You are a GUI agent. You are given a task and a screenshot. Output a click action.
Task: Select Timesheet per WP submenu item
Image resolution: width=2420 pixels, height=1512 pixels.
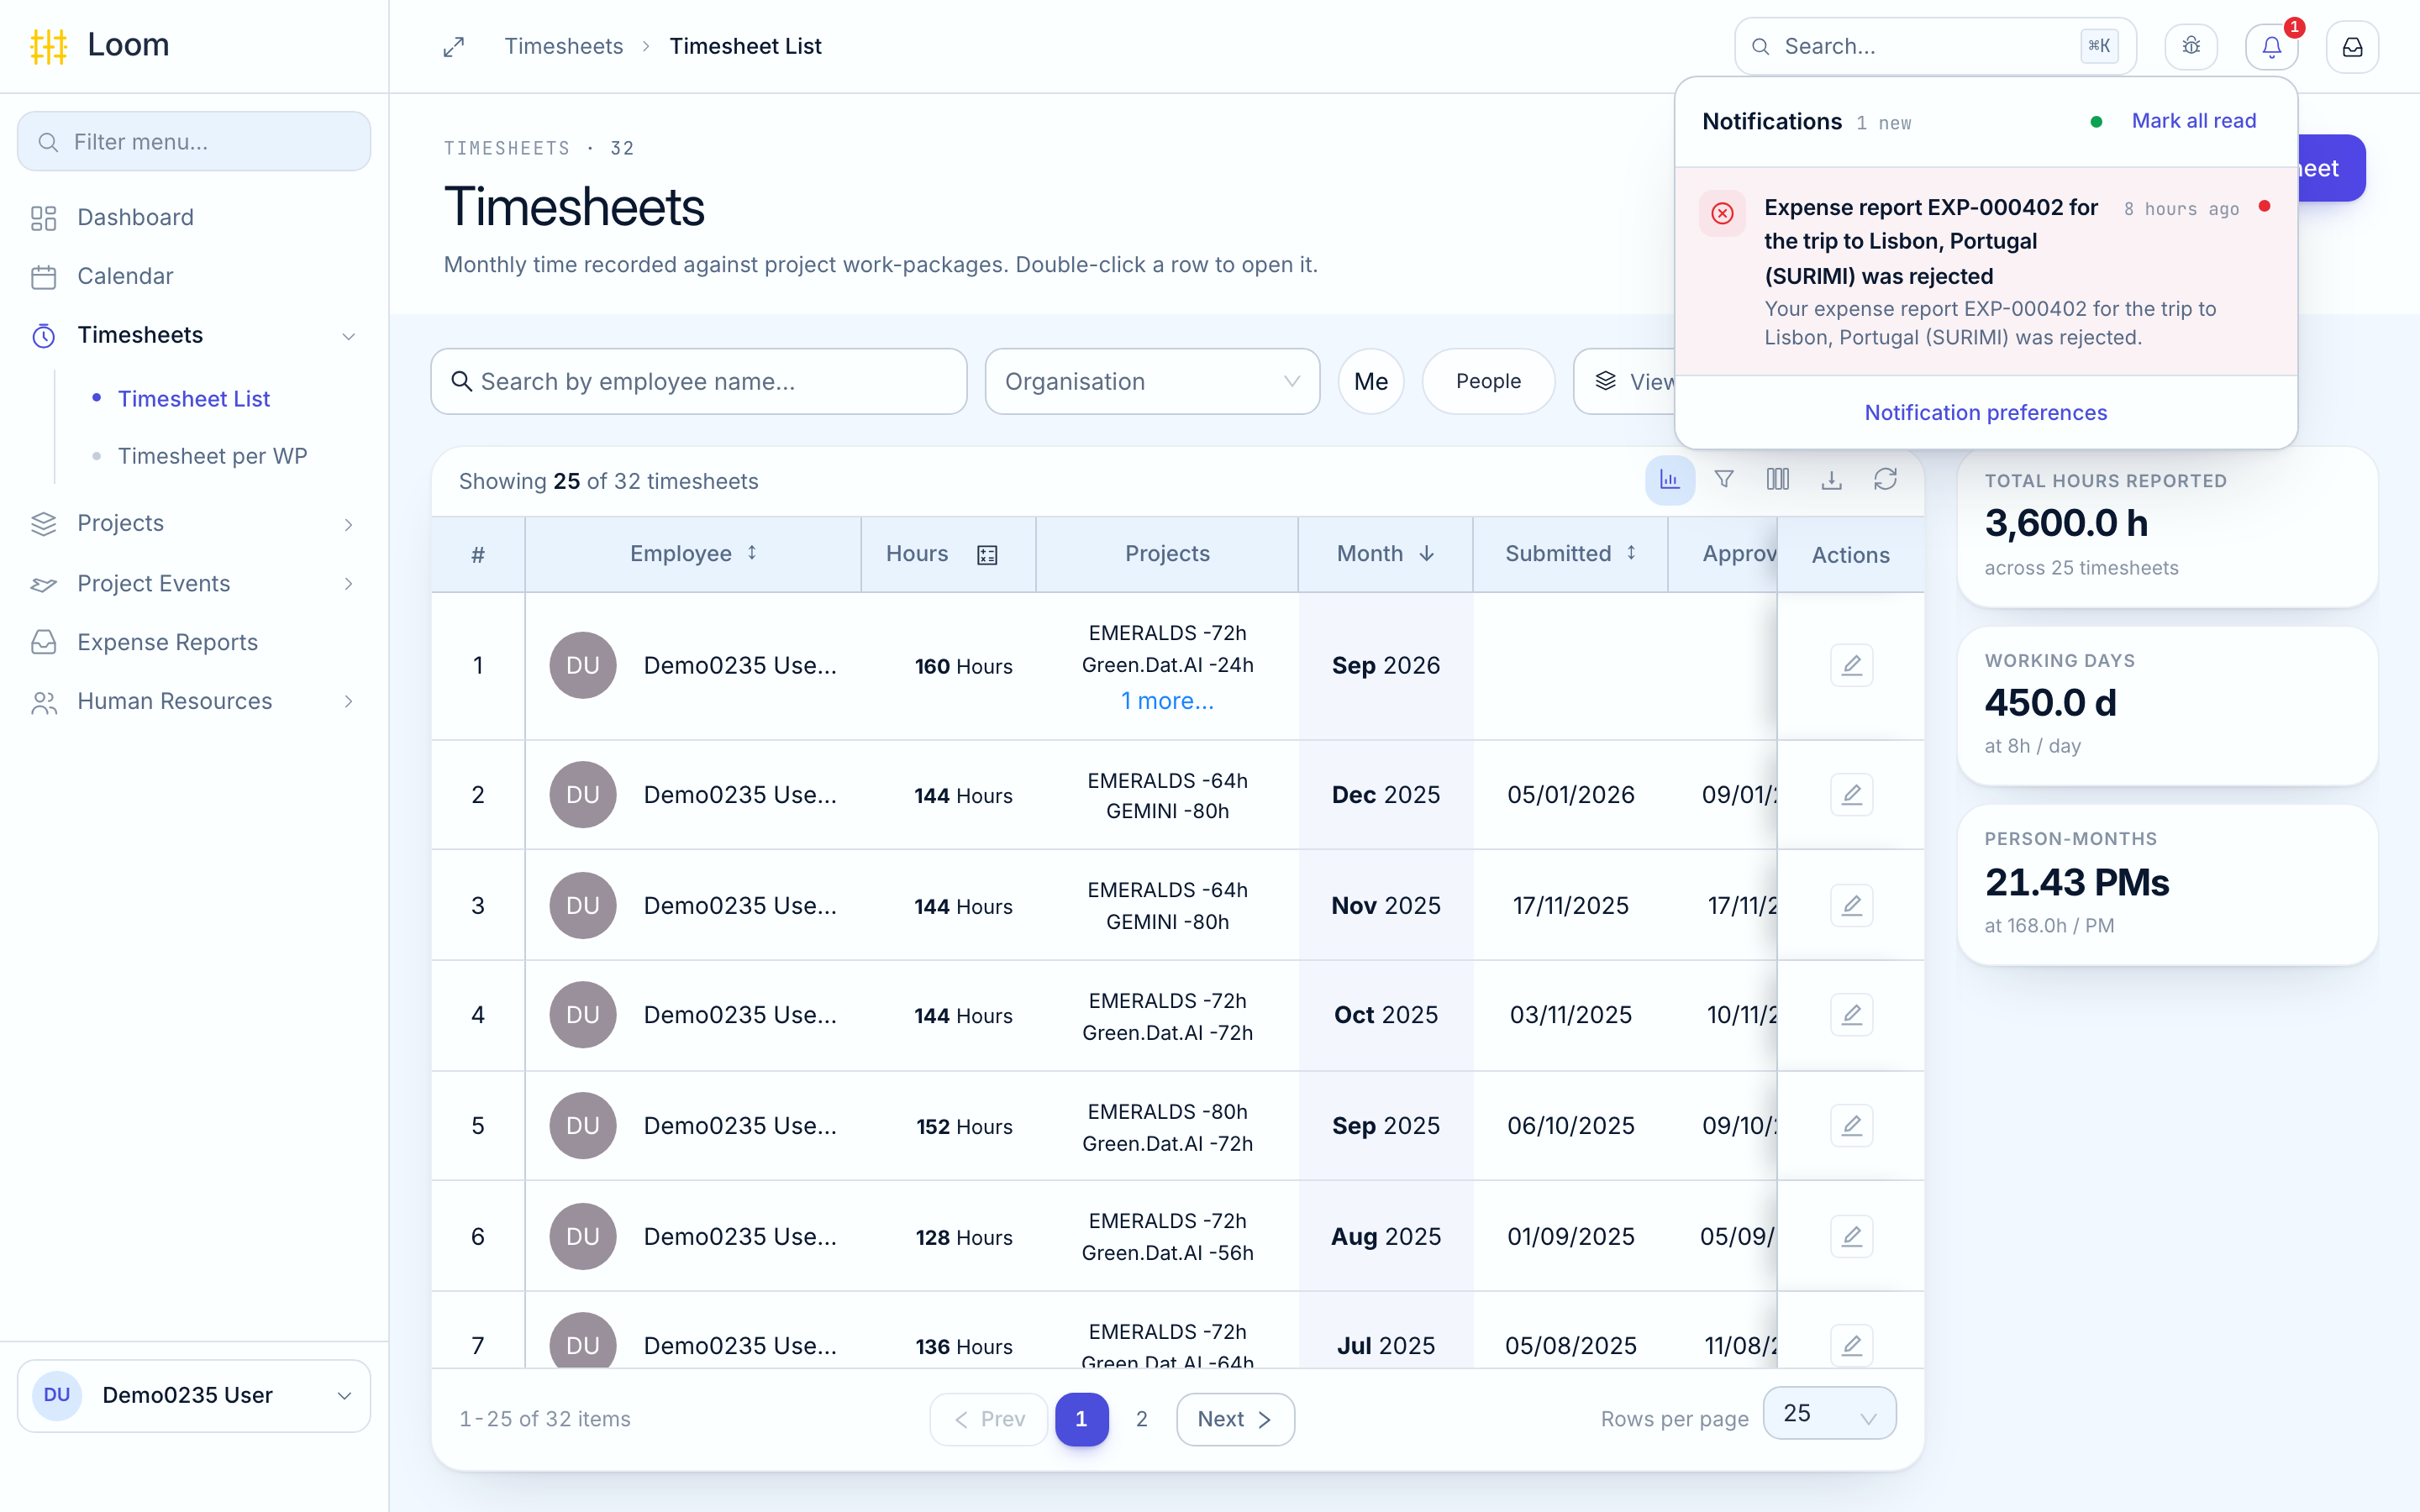pyautogui.click(x=212, y=456)
